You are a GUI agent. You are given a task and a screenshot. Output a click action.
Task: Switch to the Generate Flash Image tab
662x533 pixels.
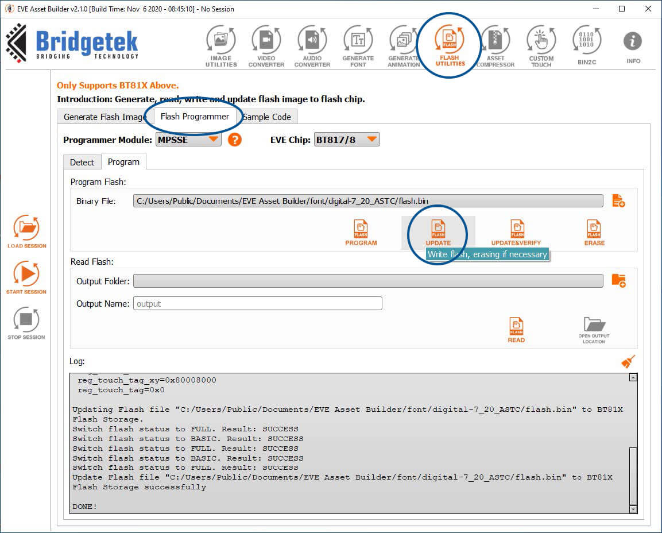tap(104, 117)
